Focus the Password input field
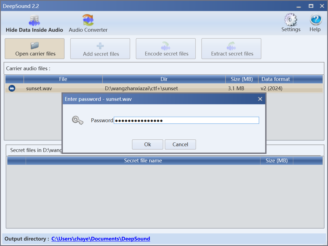The height and width of the screenshot is (246, 328). [186, 120]
